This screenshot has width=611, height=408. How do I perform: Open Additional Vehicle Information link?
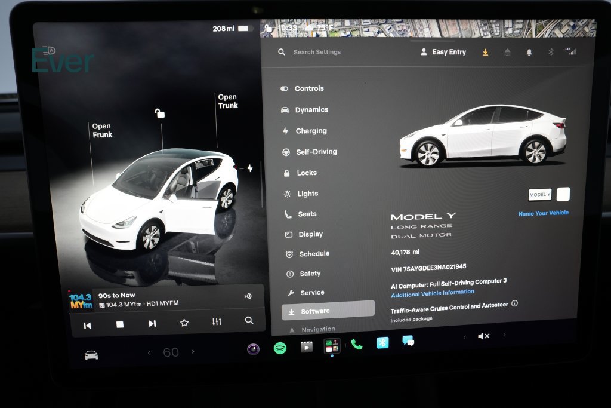click(433, 293)
